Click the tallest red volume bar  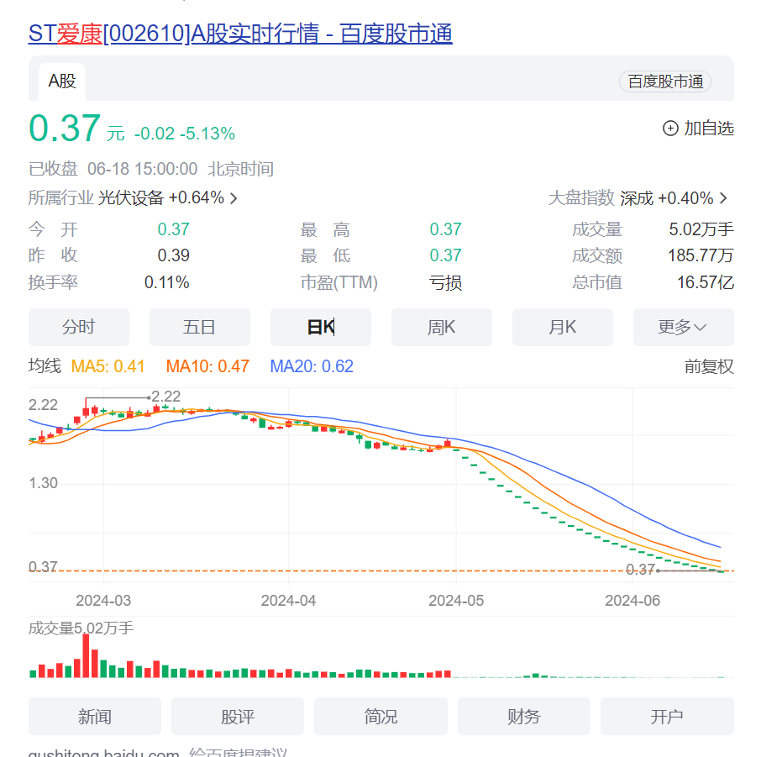(x=86, y=655)
